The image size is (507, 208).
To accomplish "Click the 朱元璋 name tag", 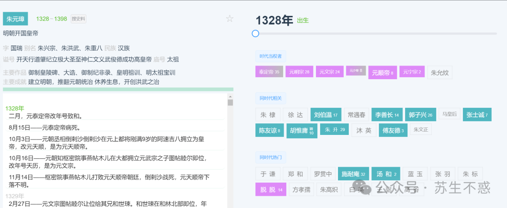I will click(15, 19).
